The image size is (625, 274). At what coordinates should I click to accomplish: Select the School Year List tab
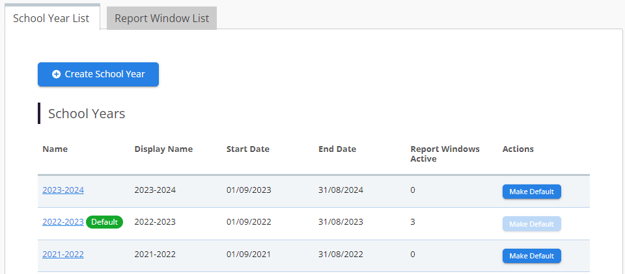tap(51, 18)
